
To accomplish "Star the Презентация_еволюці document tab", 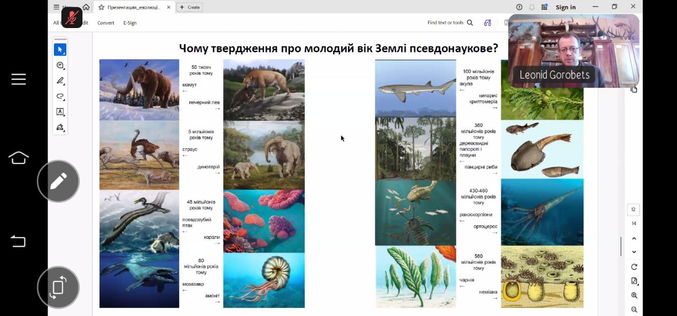I will (x=102, y=7).
